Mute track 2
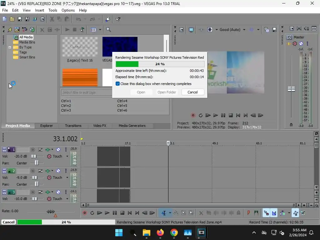 58,171
